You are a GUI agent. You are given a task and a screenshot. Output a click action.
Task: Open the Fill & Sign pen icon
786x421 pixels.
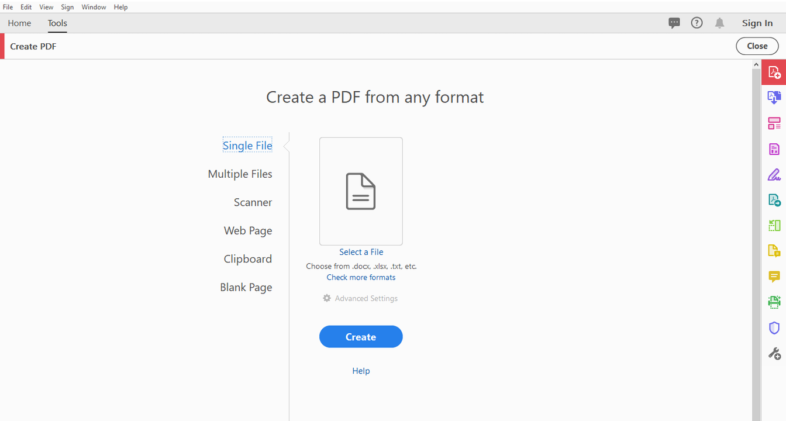[774, 174]
